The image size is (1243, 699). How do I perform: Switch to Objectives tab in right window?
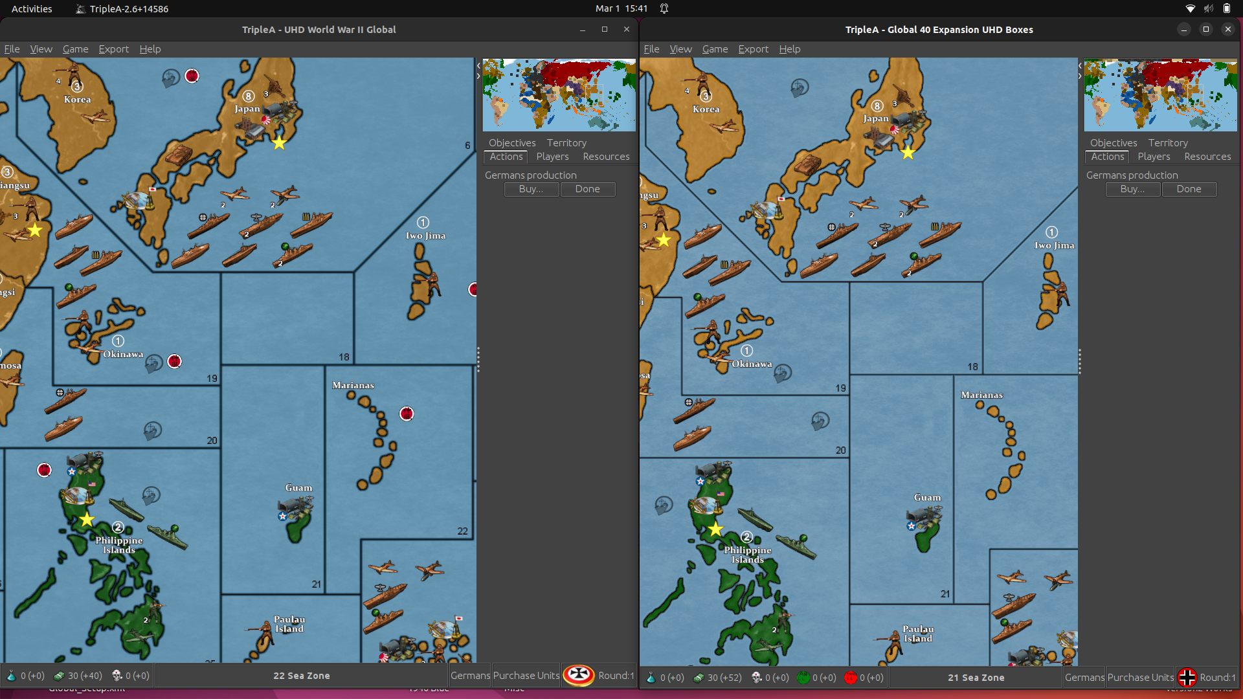click(x=1114, y=143)
